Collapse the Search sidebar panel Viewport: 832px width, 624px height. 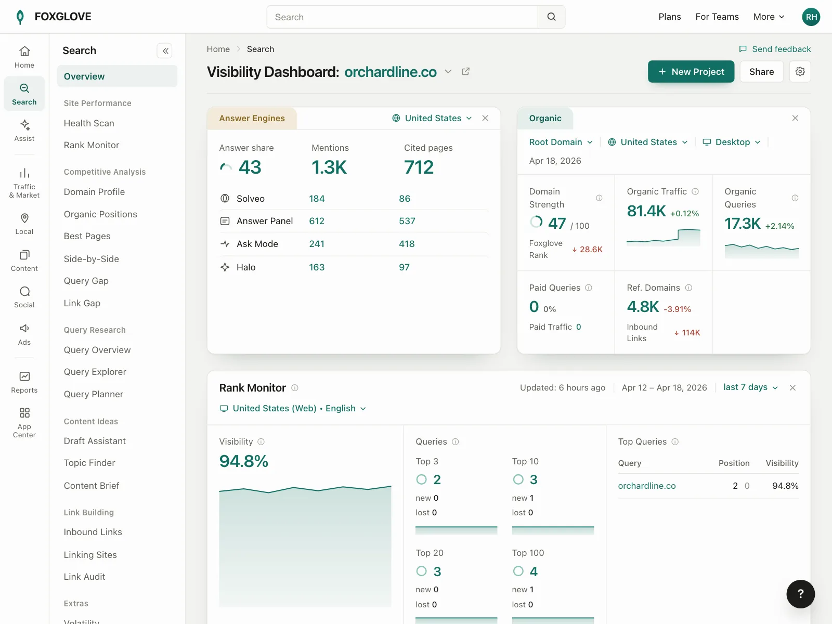(x=165, y=50)
